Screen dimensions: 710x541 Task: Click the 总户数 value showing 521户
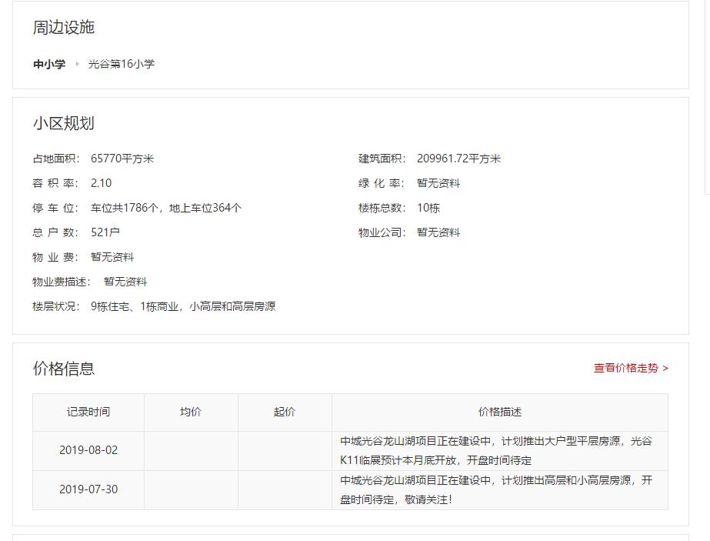[x=105, y=232]
